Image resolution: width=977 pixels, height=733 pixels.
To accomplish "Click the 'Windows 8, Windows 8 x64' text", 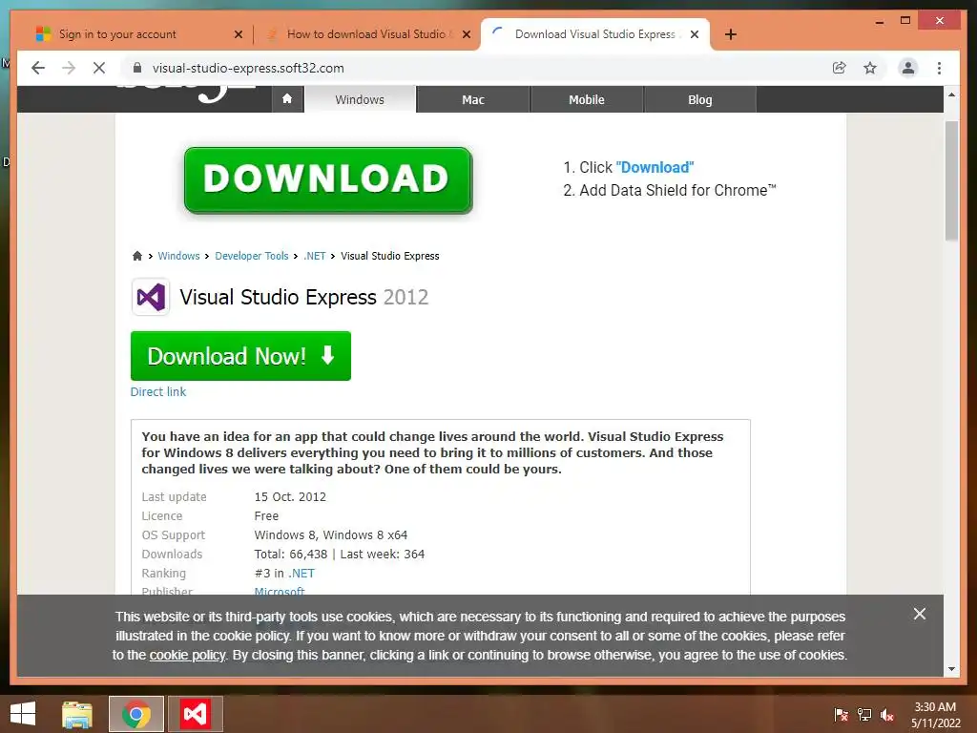I will pyautogui.click(x=331, y=534).
